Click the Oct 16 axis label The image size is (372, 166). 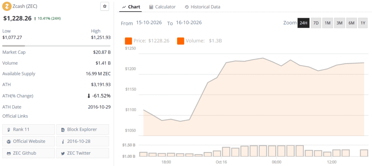point(221,162)
